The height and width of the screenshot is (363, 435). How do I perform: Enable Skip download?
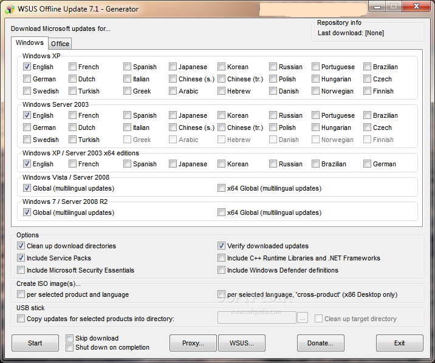[70, 338]
